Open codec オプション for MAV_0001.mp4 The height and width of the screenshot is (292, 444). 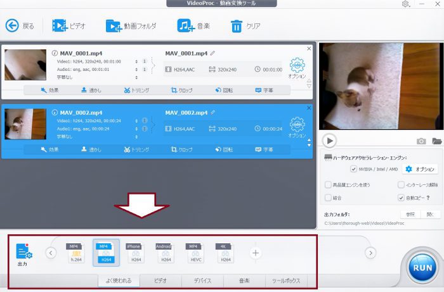point(297,68)
